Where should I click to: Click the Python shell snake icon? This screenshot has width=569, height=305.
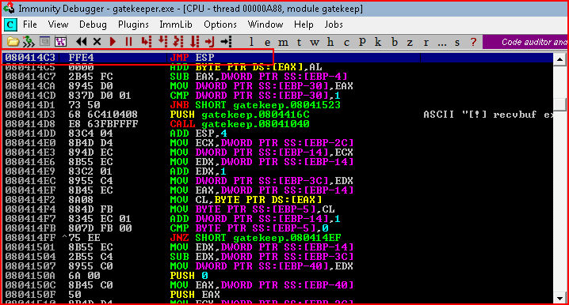29,42
